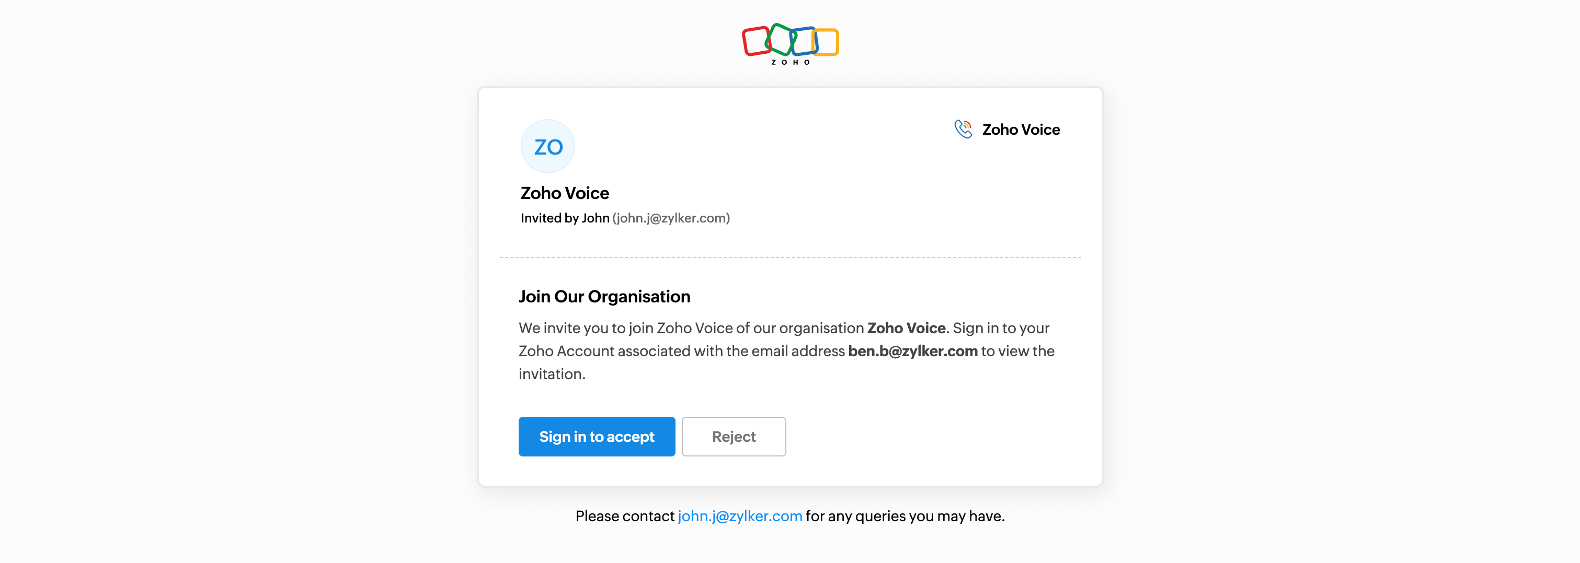The width and height of the screenshot is (1580, 563).
Task: Reject the organisation invitation
Action: click(x=734, y=437)
